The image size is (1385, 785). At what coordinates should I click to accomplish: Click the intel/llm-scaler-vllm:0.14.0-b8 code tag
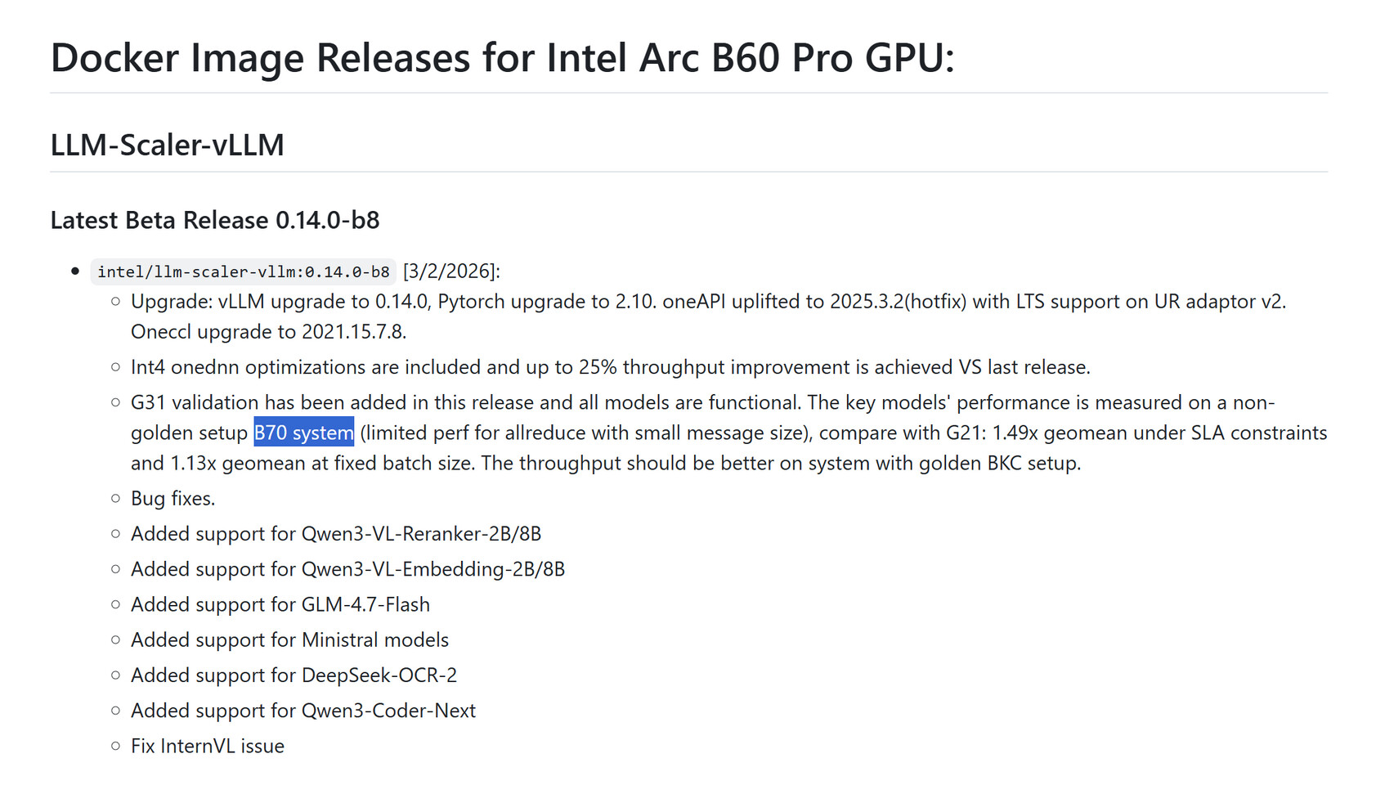point(243,271)
